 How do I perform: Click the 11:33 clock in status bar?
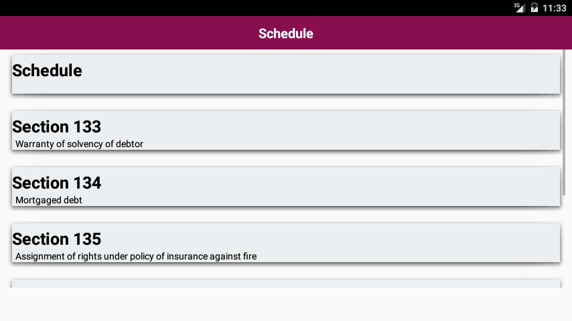coord(555,8)
